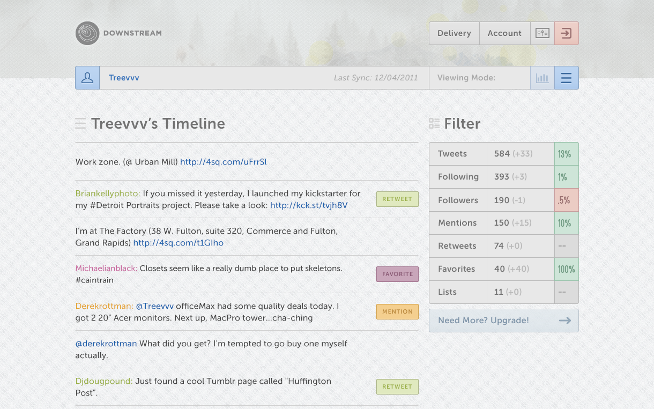This screenshot has height=409, width=654.
Task: Click the Treevvv's Timeline heading
Action: pos(158,124)
